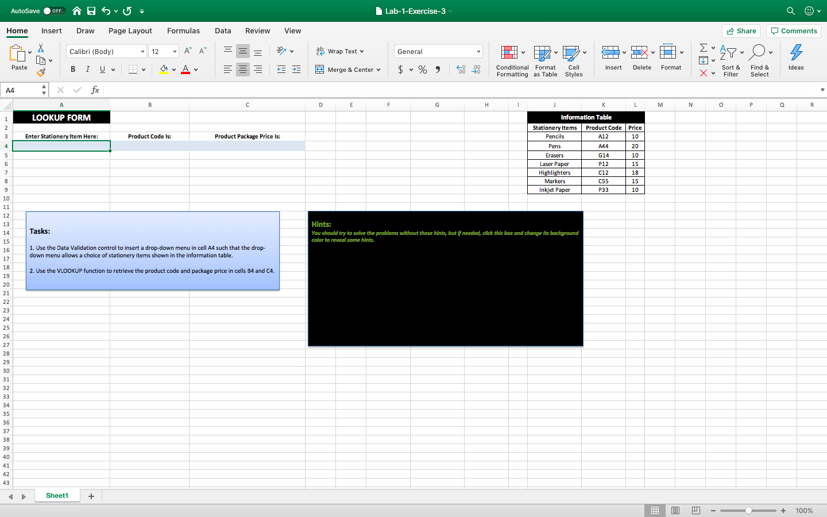Screen dimensions: 827x517
Task: Open the font color dropdown arrow
Action: [x=196, y=70]
